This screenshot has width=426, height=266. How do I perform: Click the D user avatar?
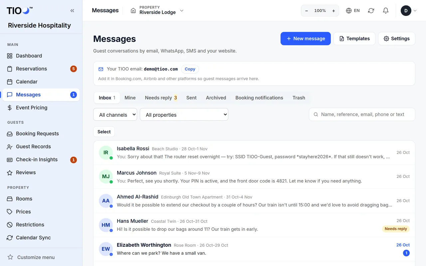(406, 11)
